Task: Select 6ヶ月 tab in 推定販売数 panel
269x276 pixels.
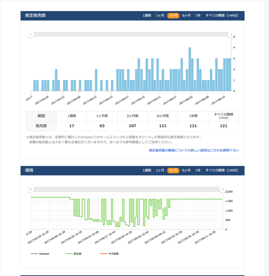Action: (186, 16)
